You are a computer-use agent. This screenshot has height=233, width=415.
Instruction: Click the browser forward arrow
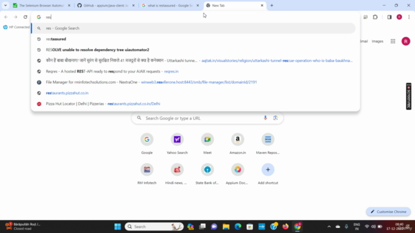16,17
